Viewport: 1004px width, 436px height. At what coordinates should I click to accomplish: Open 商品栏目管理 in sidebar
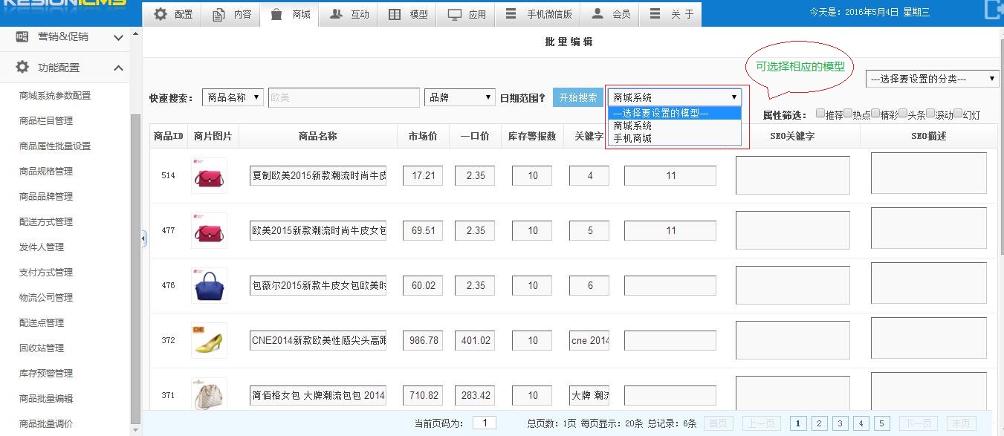click(46, 121)
